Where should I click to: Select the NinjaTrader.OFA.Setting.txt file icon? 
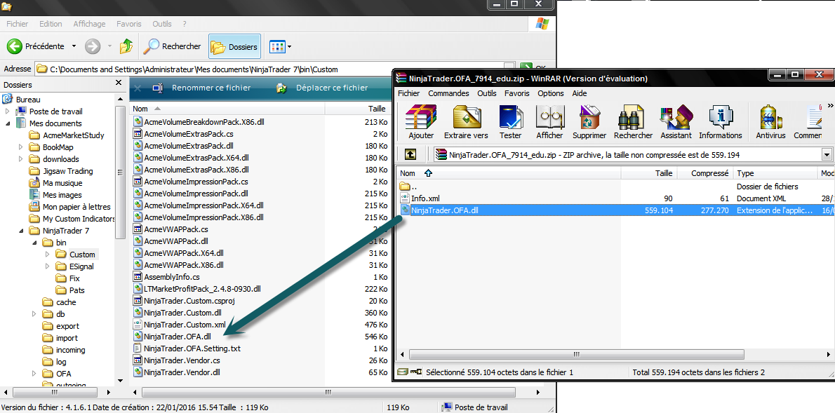coord(138,348)
